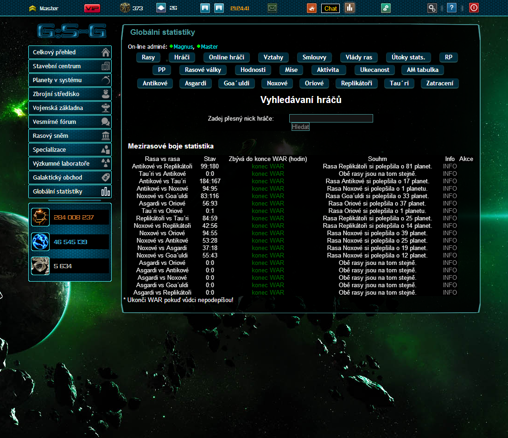Select the Noxové race button
Screen dimensions: 508x438
coord(277,84)
